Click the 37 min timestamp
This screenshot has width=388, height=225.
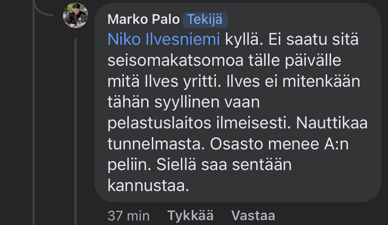point(128,215)
